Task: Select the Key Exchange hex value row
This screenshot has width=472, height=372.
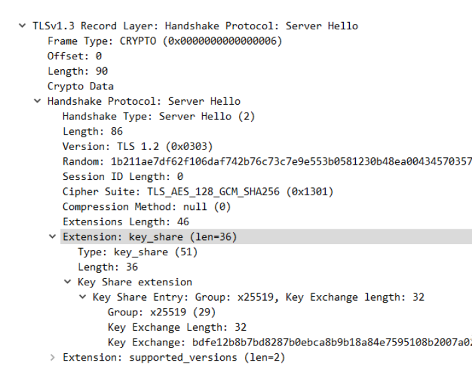Action: point(290,342)
